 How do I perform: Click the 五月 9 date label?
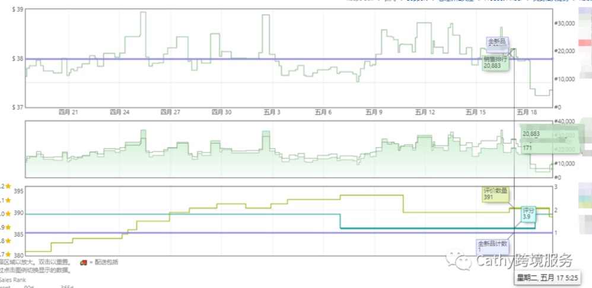click(374, 112)
